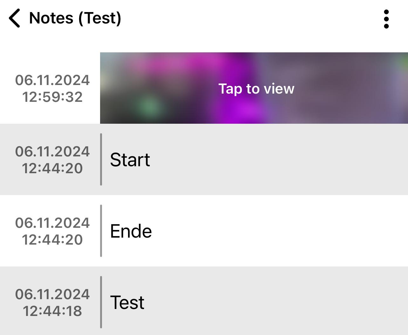Click the 12:59:32 time of the image note
This screenshot has height=335, width=408.
point(52,97)
